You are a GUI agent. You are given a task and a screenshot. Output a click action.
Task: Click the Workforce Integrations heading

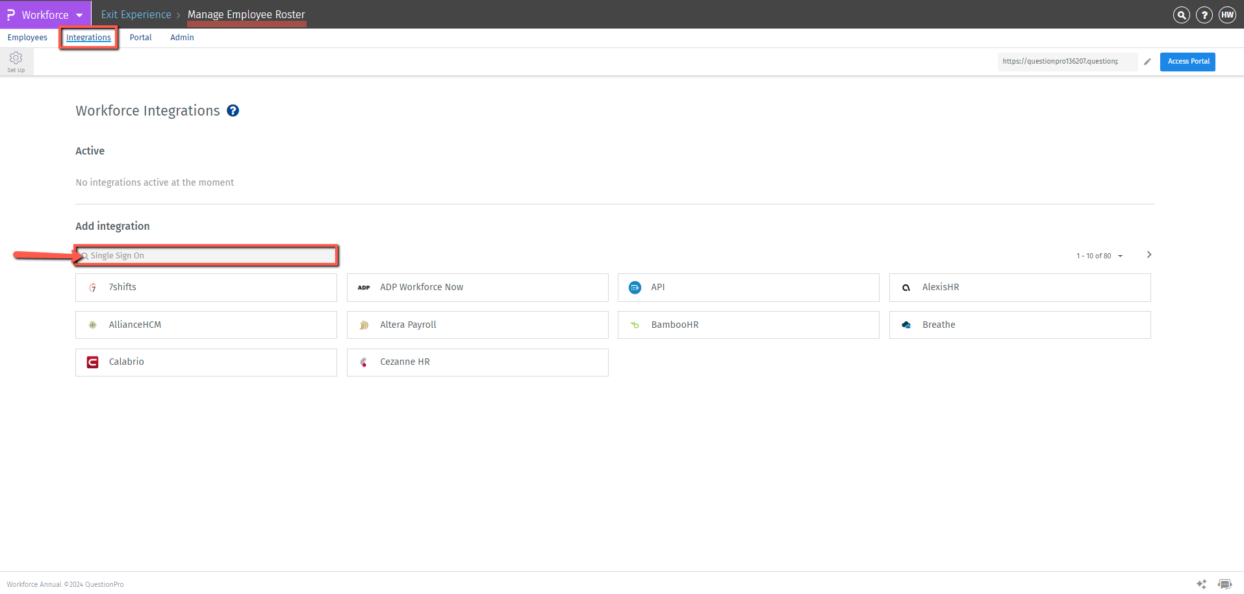coord(147,111)
